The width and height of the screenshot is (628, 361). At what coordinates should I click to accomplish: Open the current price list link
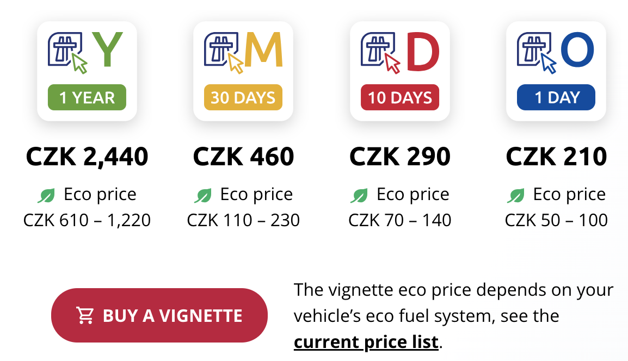(366, 342)
